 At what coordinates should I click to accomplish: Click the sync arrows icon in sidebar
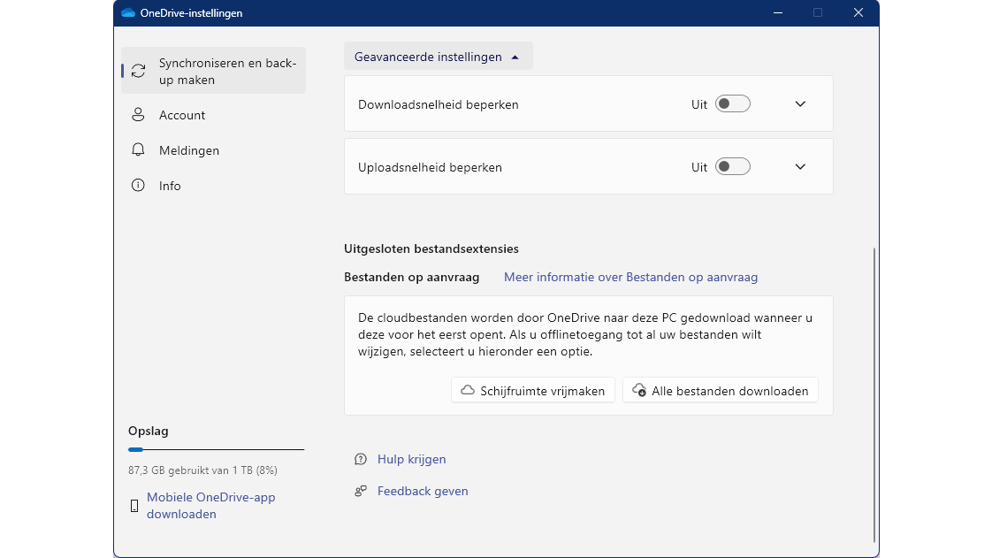(x=138, y=71)
